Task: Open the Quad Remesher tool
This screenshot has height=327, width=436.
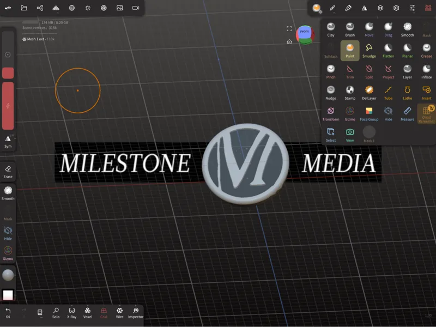Action: (426, 114)
